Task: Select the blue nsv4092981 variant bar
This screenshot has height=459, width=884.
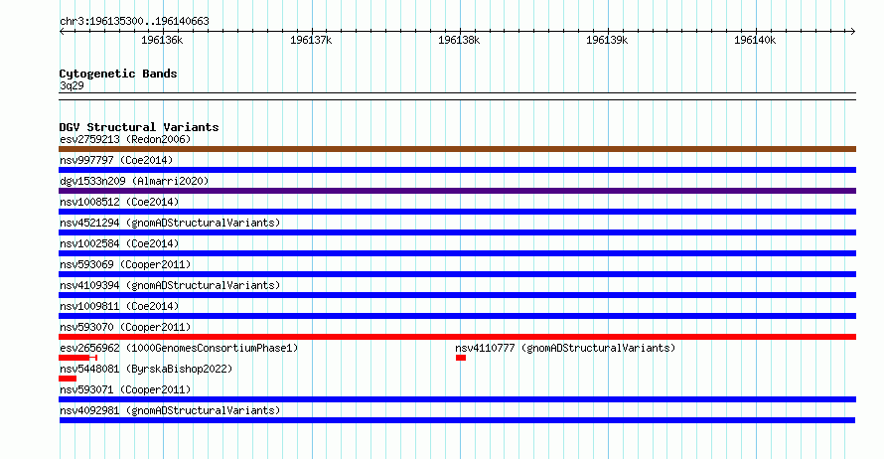Action: [457, 420]
